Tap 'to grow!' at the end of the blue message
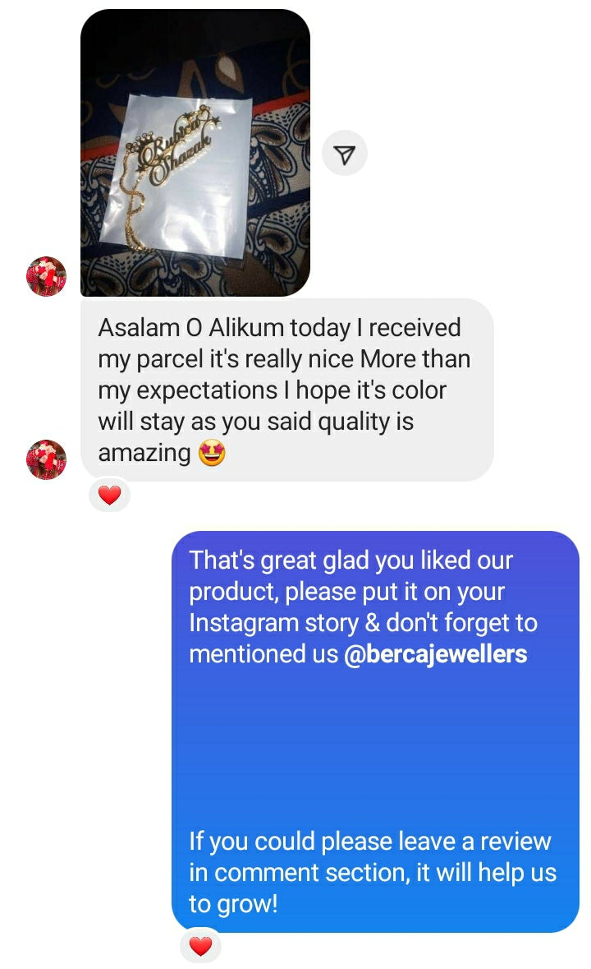Image resolution: width=591 pixels, height=969 pixels. pos(233,903)
